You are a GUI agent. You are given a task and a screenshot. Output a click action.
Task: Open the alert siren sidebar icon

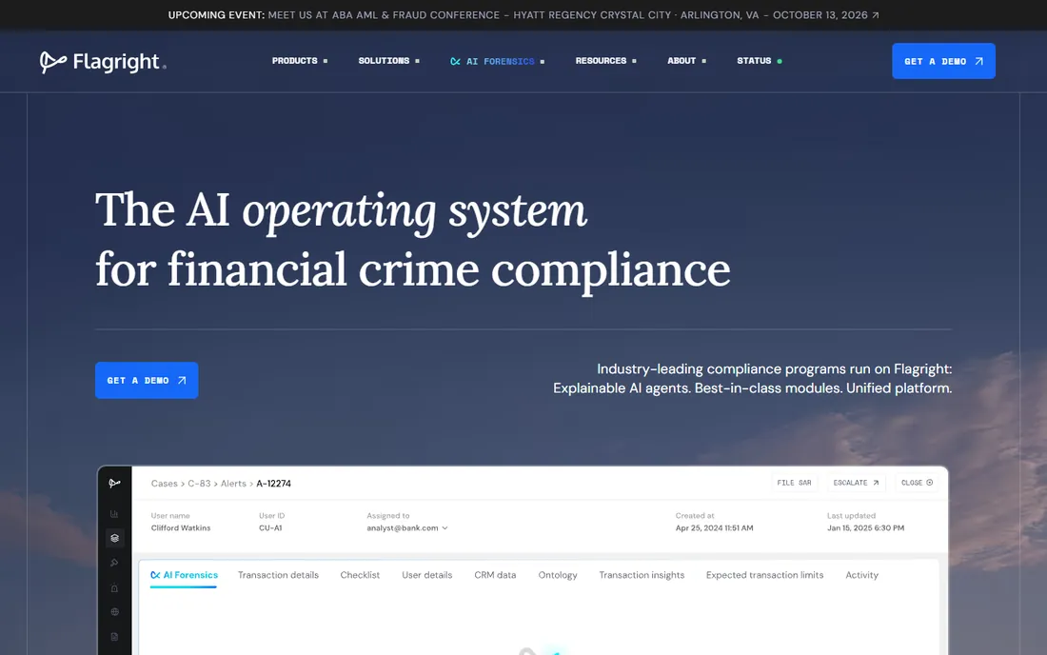click(x=115, y=587)
